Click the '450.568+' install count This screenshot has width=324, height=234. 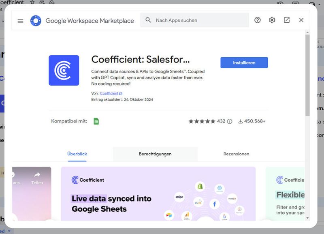[255, 121]
